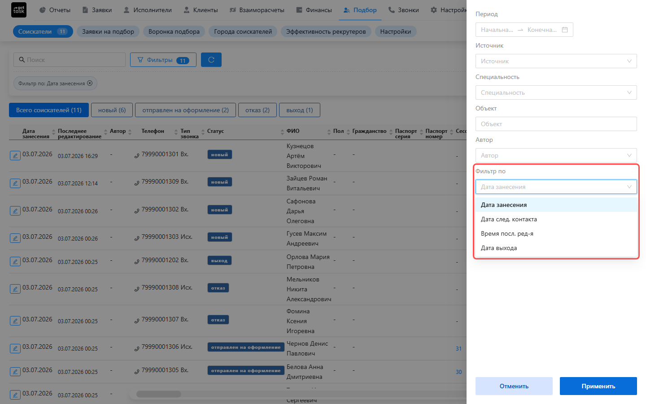Screen dimensions: 646x404
Task: Open the Финансы menu item
Action: pyautogui.click(x=314, y=10)
